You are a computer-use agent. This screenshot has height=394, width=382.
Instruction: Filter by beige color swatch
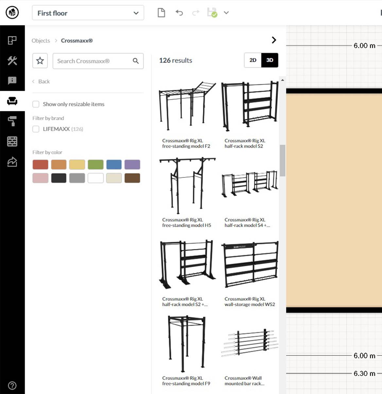click(114, 178)
